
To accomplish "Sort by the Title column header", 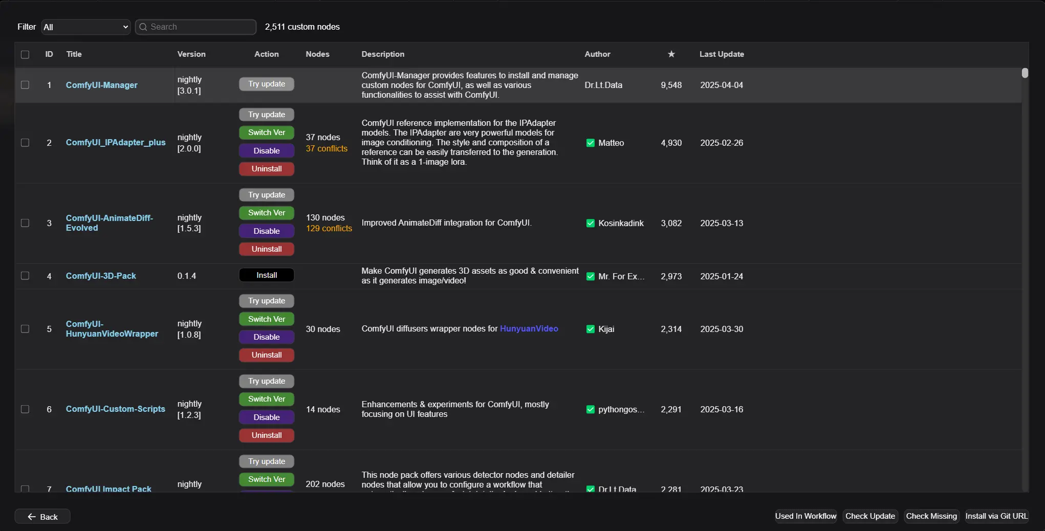I will coord(74,54).
